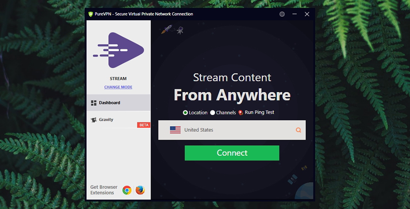The height and width of the screenshot is (209, 410).
Task: Click the Run Ping Test link
Action: 260,112
